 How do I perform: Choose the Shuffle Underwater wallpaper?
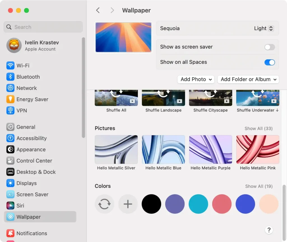pyautogui.click(x=258, y=98)
